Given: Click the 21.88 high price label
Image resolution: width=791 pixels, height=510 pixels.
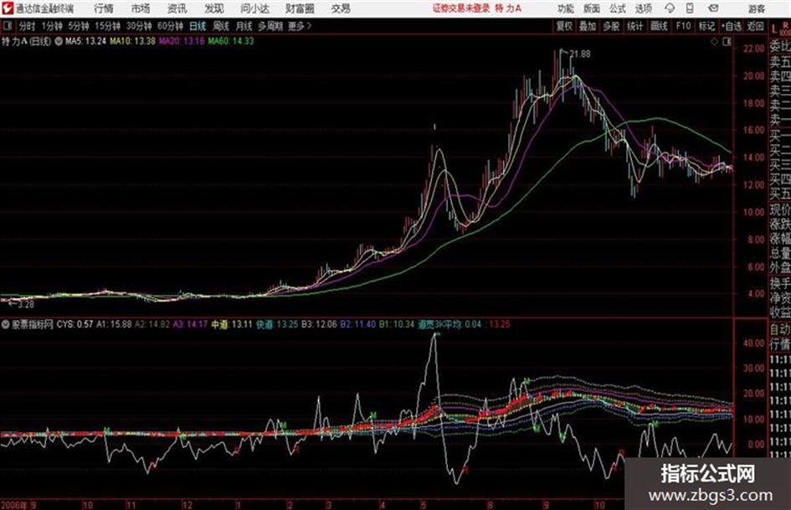Looking at the screenshot, I should 580,54.
